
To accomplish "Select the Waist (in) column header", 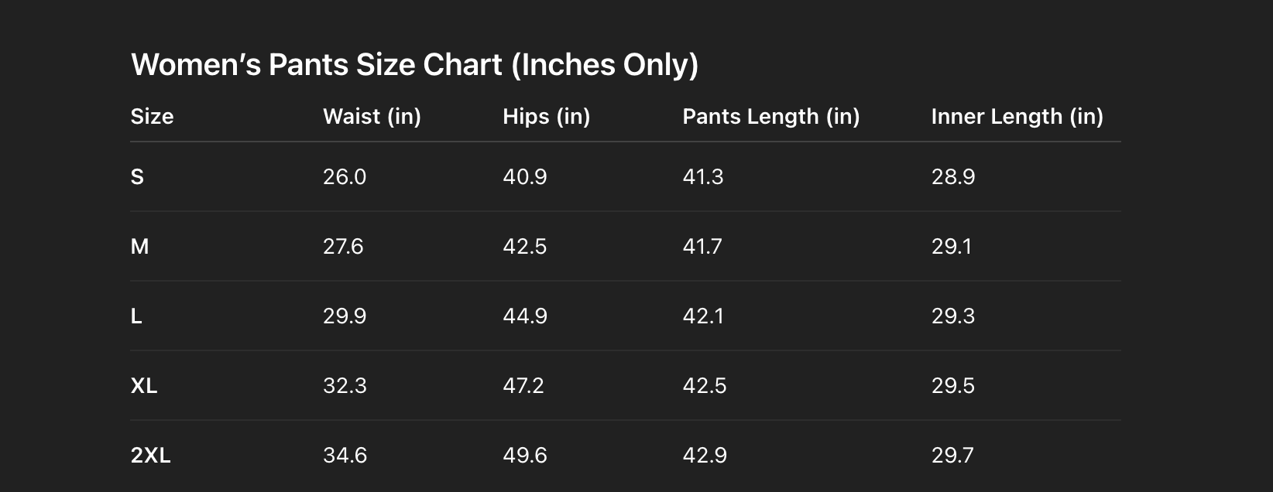I will [372, 117].
